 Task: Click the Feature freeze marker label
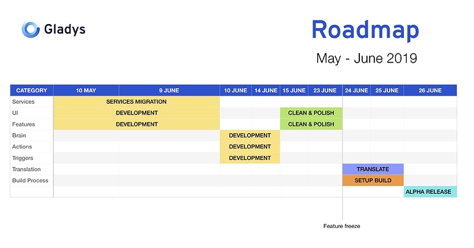(x=341, y=226)
